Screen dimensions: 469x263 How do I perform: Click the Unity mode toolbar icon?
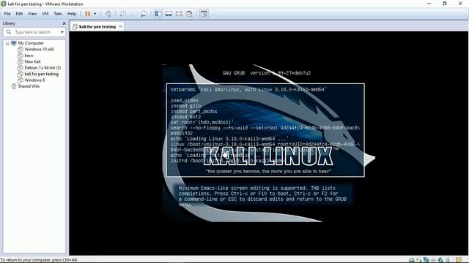(x=189, y=14)
